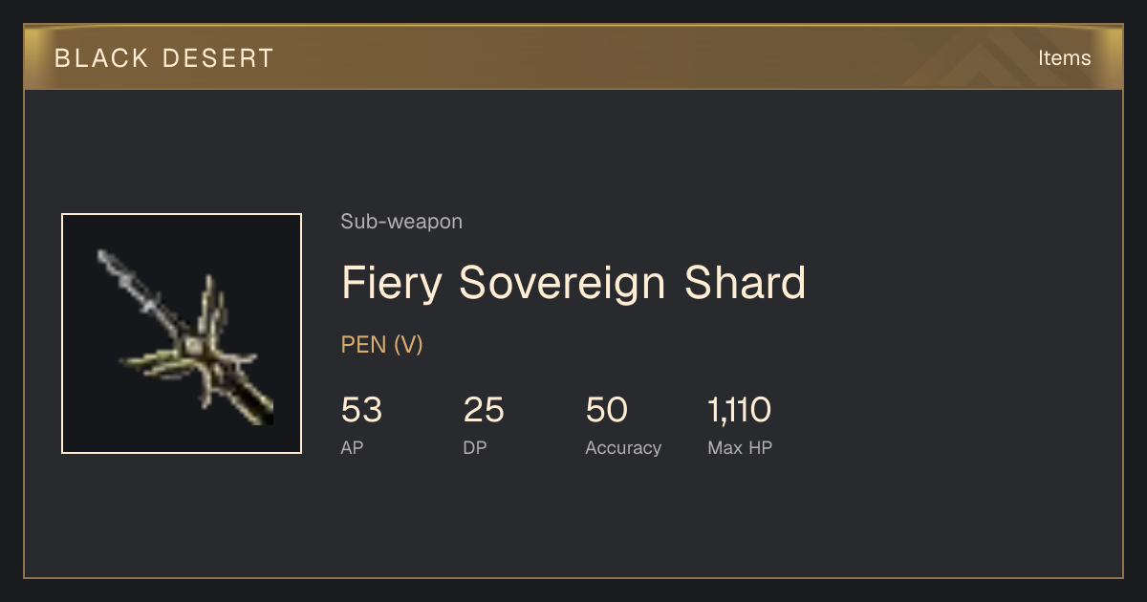Click the Sub-weapon category label
This screenshot has width=1147, height=602.
click(401, 222)
